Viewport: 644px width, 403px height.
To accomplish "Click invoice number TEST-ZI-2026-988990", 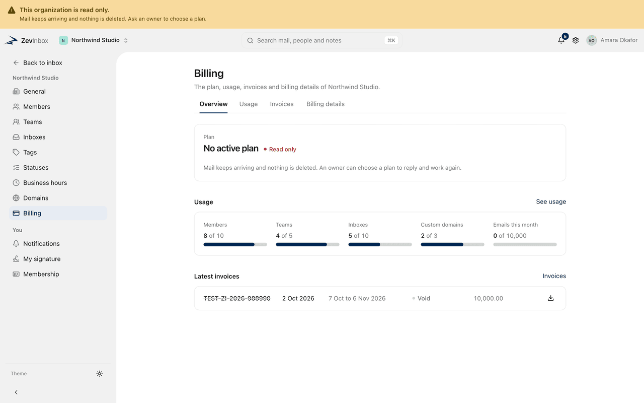I will pyautogui.click(x=237, y=298).
